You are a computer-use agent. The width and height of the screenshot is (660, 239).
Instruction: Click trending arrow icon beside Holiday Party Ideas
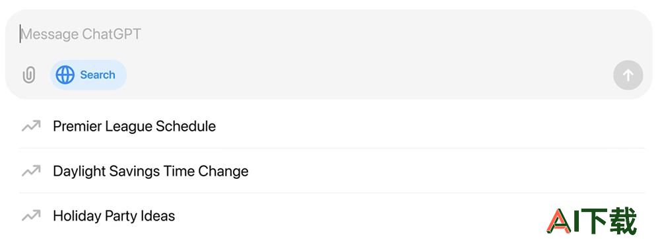31,216
